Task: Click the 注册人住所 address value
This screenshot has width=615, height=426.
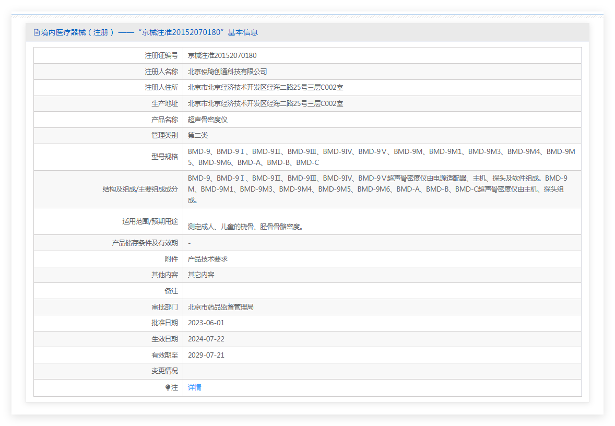Action: click(x=265, y=88)
